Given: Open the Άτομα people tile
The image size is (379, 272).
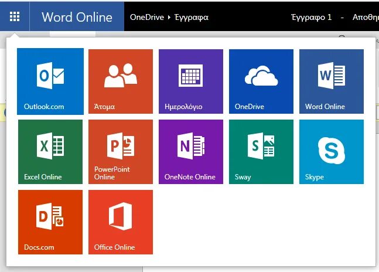Looking at the screenshot, I should pyautogui.click(x=121, y=81).
